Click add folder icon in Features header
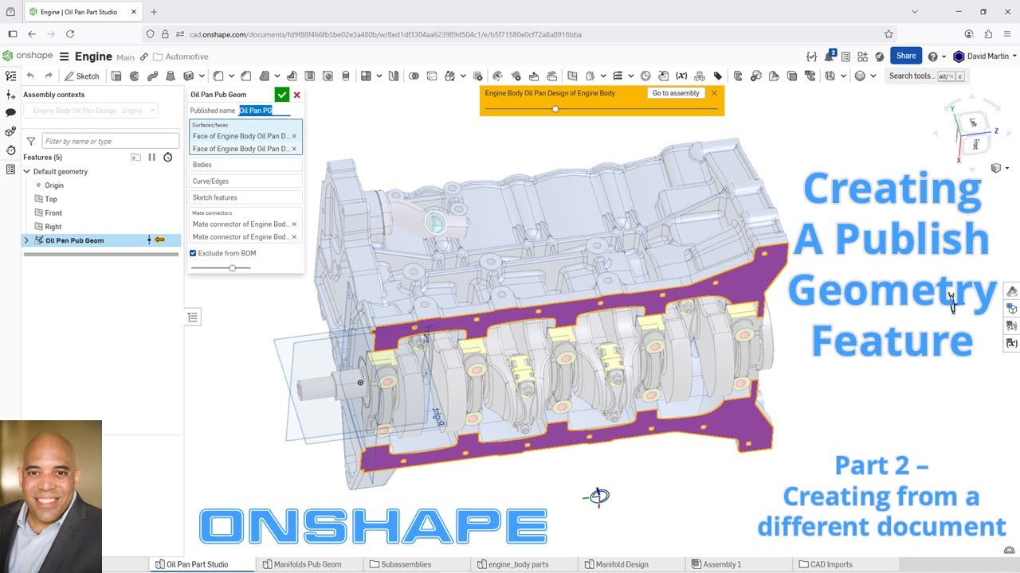Screen dimensions: 1020x573 click(135, 158)
